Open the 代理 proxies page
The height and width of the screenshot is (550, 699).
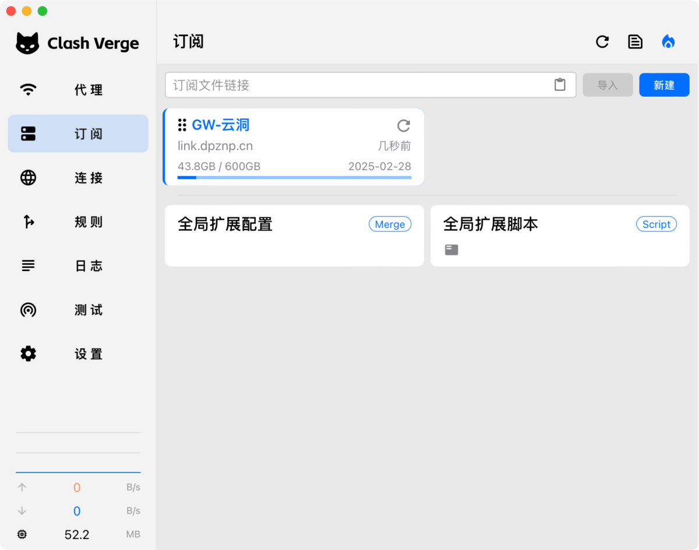pos(78,90)
